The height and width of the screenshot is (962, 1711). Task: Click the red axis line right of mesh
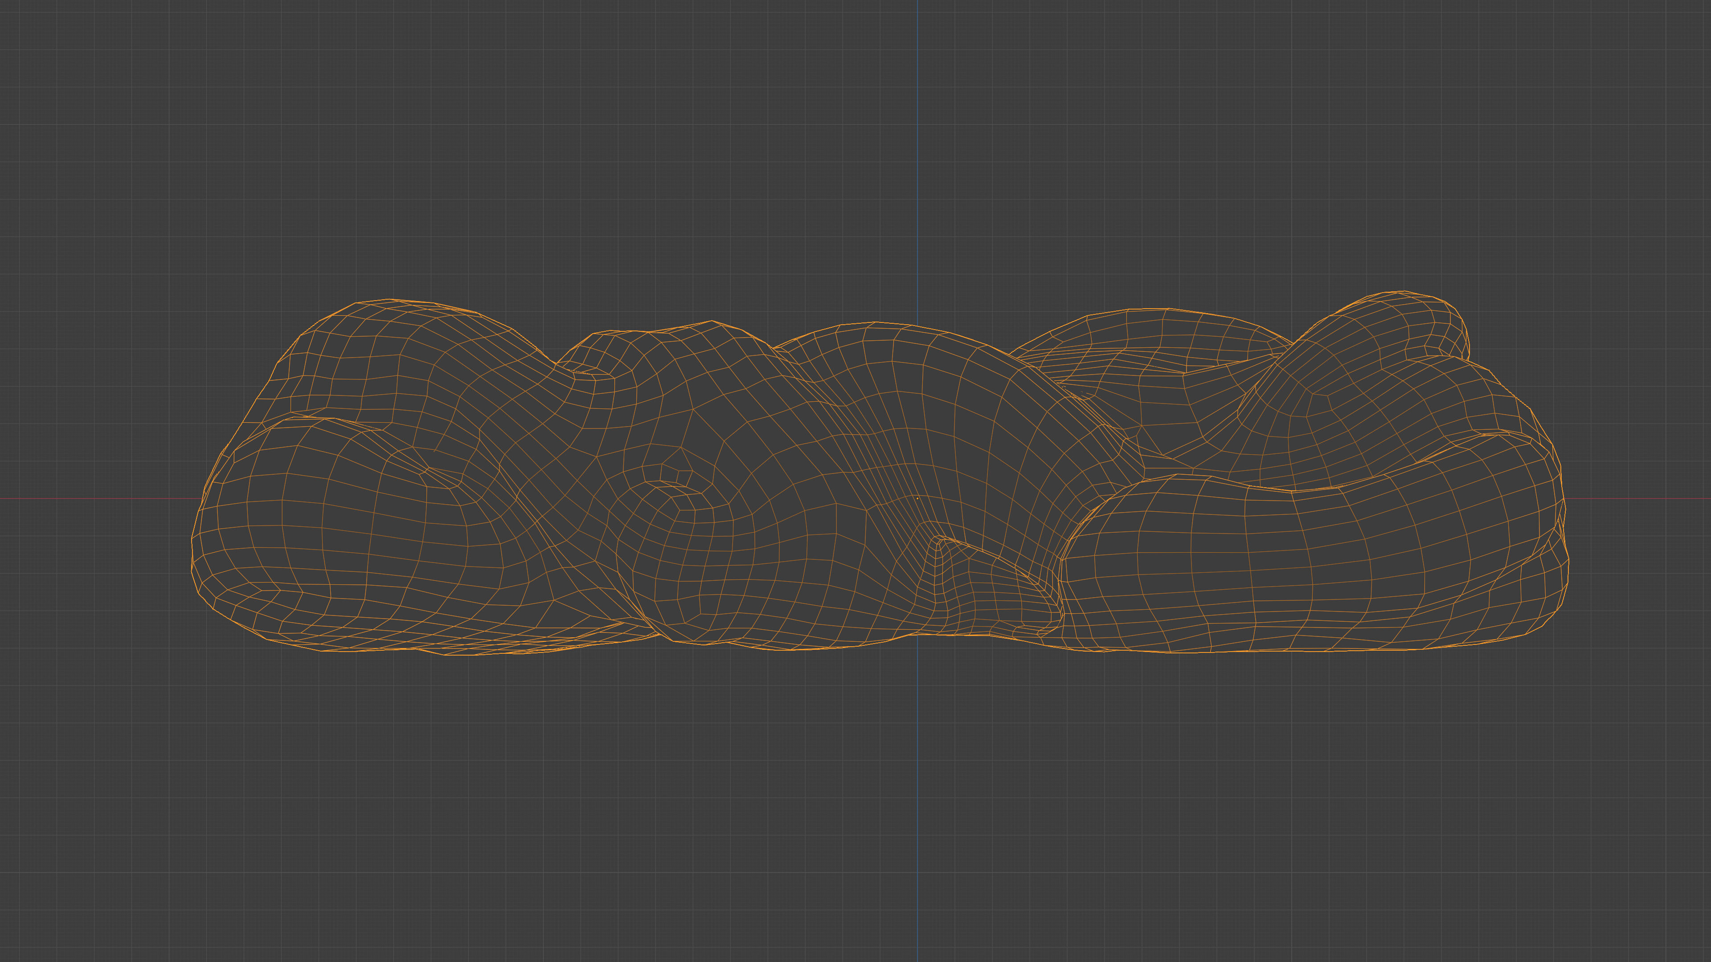coord(1641,498)
